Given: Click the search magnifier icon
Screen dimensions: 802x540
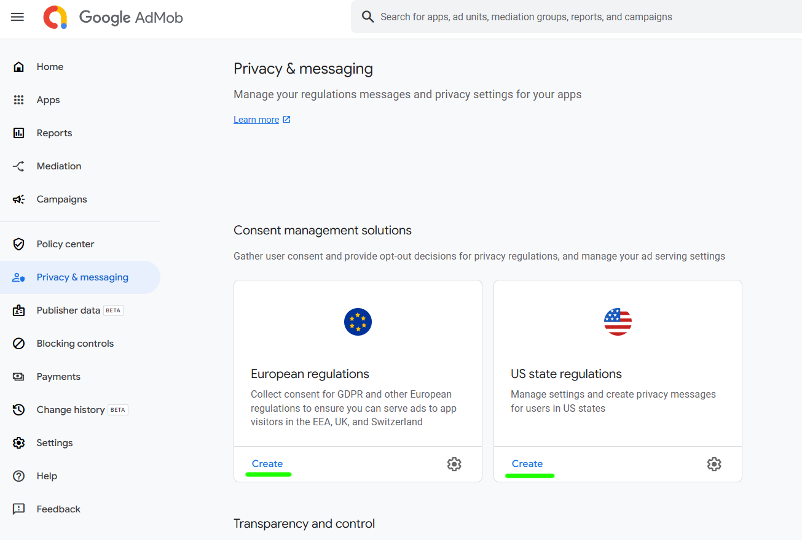Looking at the screenshot, I should (368, 17).
